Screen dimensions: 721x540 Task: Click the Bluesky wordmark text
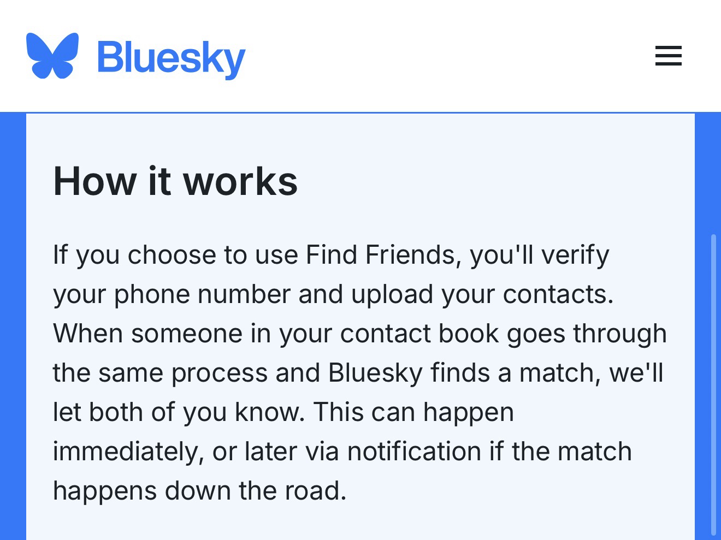point(171,57)
